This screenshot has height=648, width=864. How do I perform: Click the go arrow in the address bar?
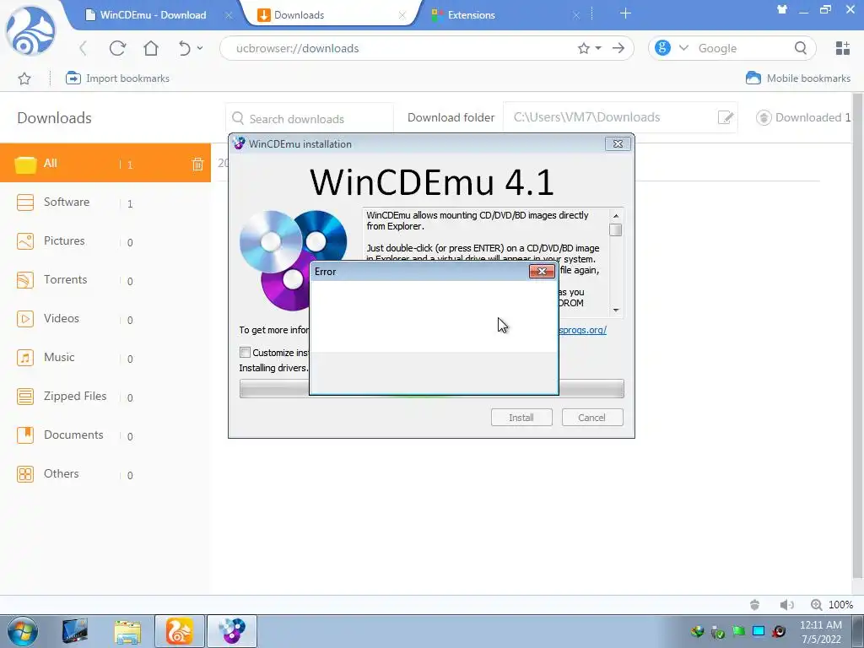pyautogui.click(x=618, y=48)
